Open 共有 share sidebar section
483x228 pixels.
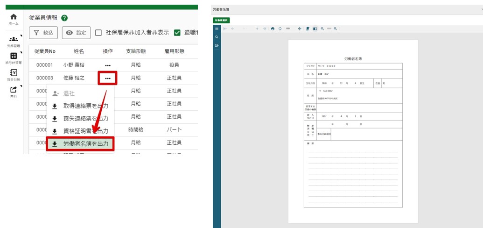(x=14, y=92)
